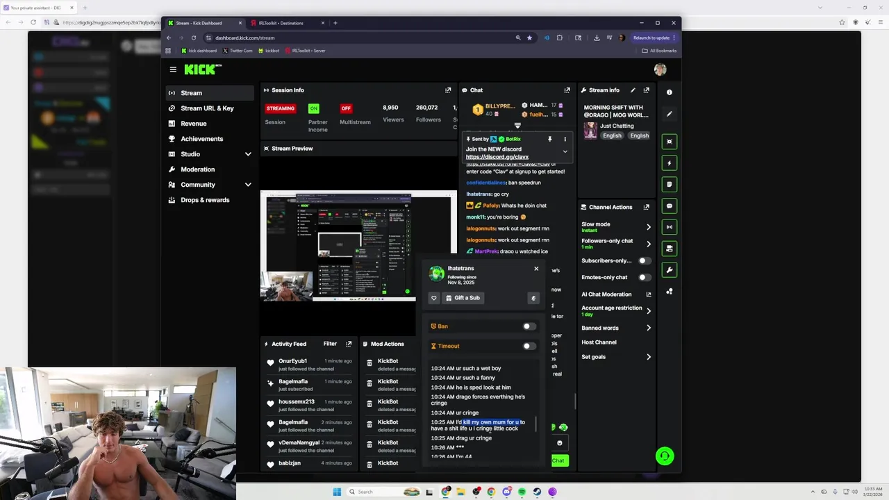Unpin the pinned BotRix message
This screenshot has width=889, height=500.
(x=549, y=139)
